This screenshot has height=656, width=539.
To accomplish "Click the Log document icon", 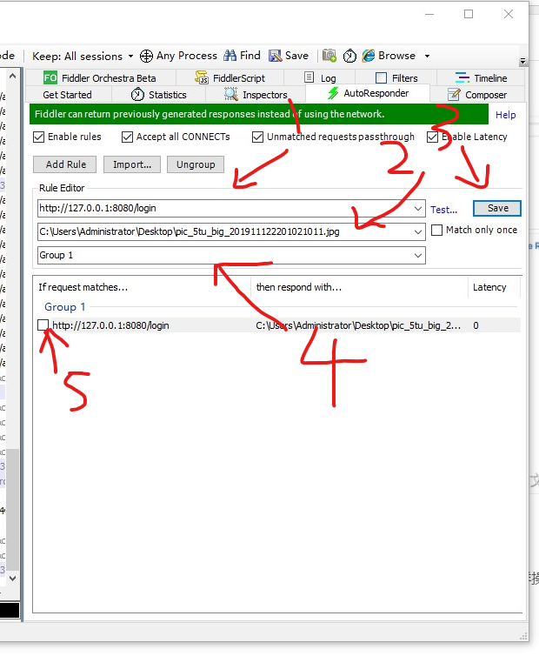I will coord(309,77).
